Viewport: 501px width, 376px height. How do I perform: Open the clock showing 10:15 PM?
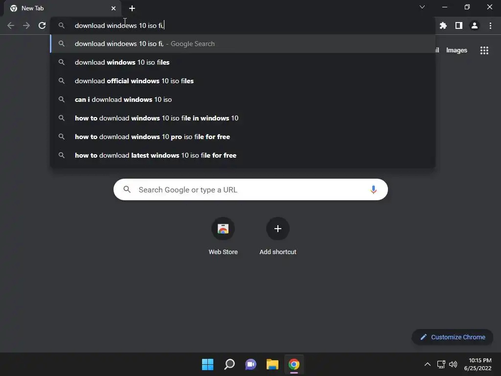478,364
